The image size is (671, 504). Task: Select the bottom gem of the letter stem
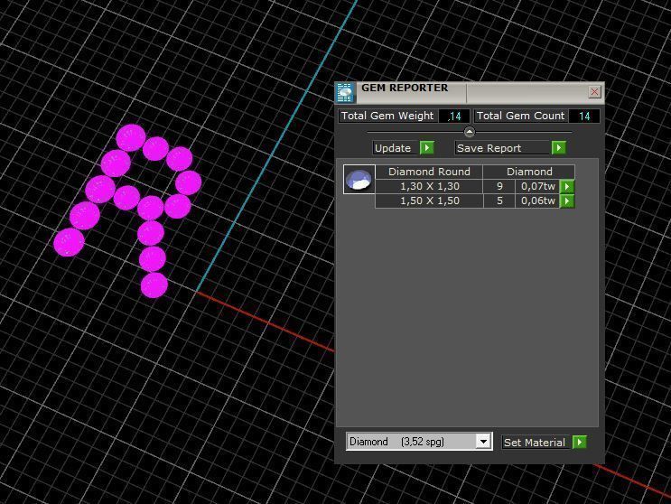coord(154,285)
